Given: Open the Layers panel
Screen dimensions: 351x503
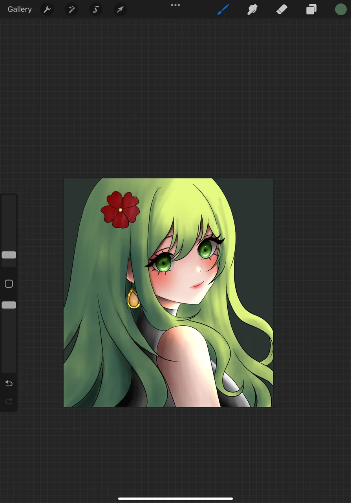Looking at the screenshot, I should (x=311, y=9).
